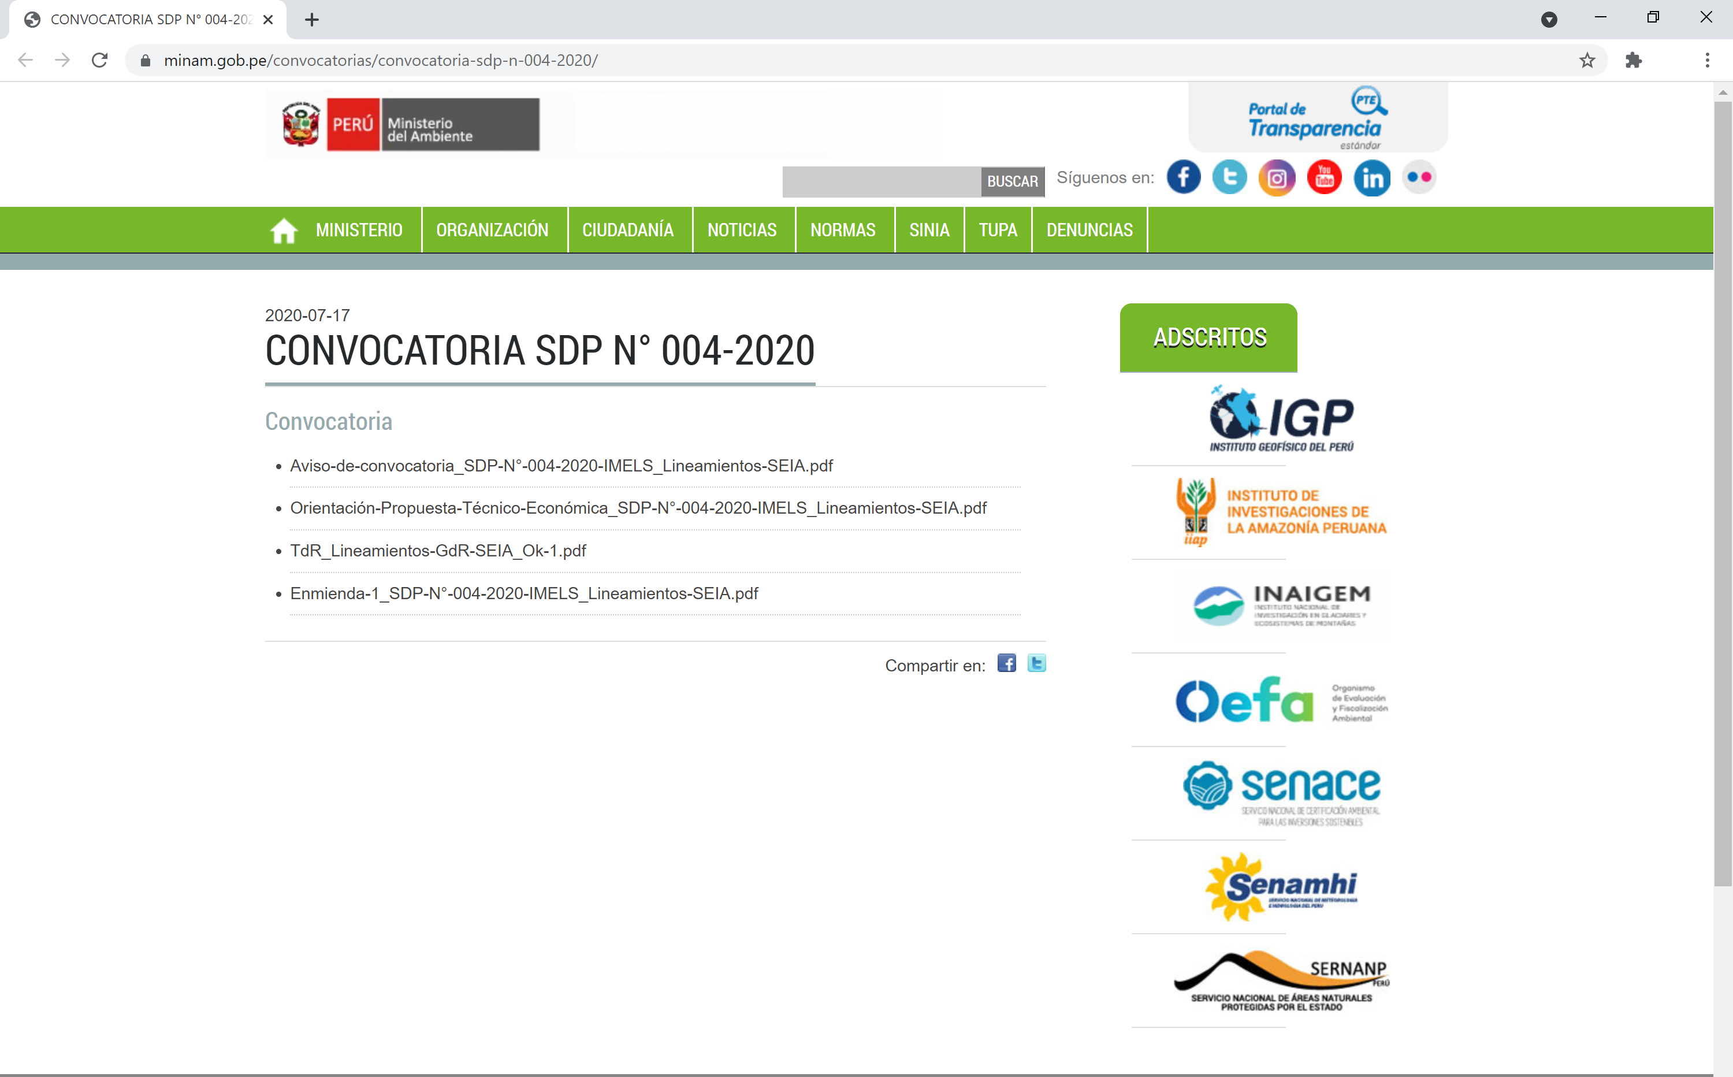Open the Flickr icon in header
The height and width of the screenshot is (1077, 1733).
1419,177
